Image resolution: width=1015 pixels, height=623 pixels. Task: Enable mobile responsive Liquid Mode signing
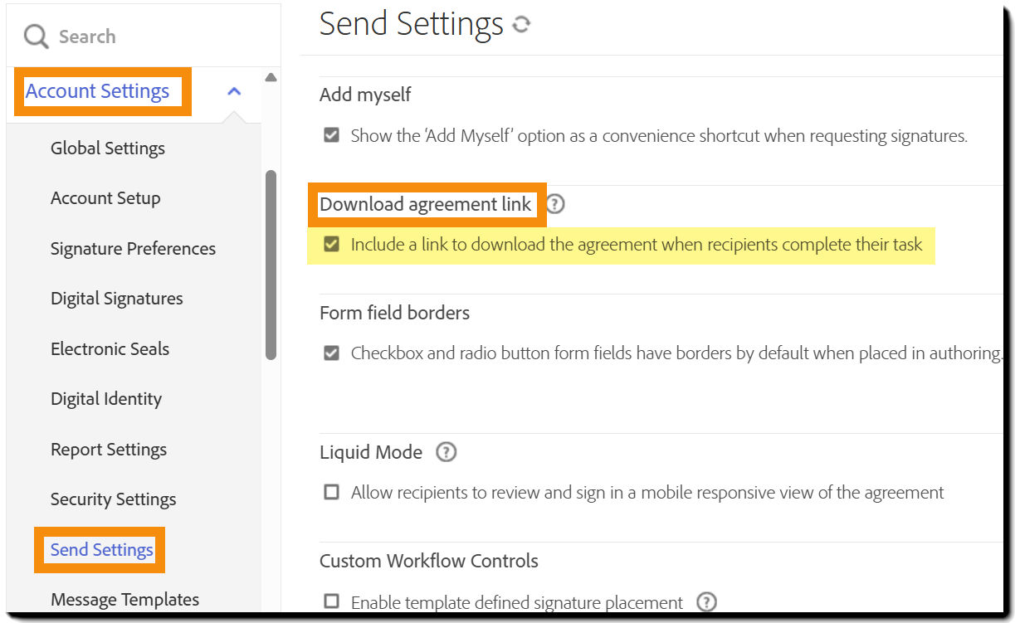(x=331, y=492)
